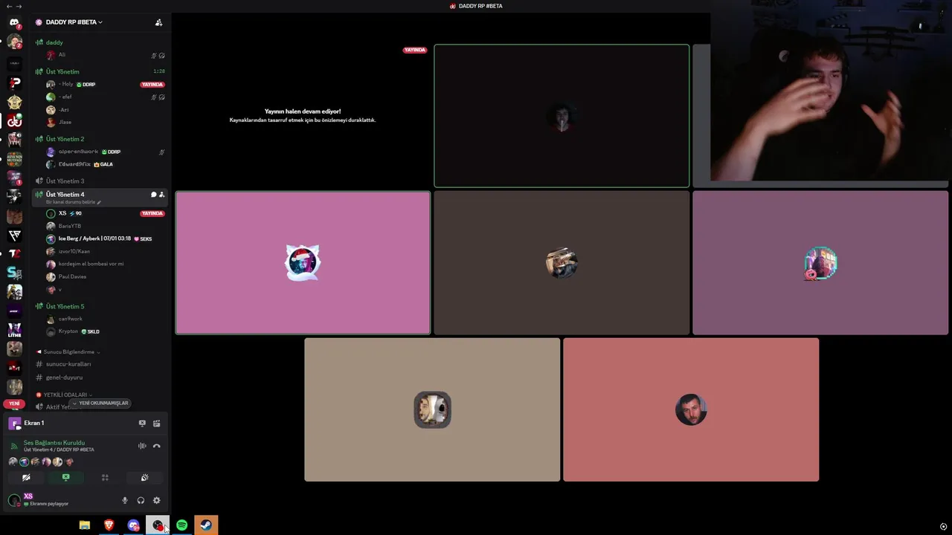952x535 pixels.
Task: Disconnect from voice with hang-up icon
Action: tap(156, 446)
